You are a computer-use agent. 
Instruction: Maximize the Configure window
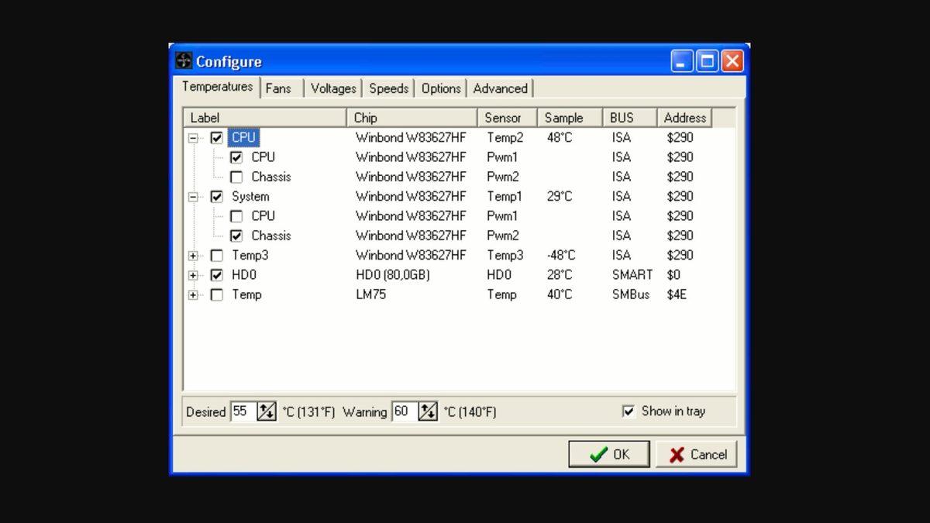point(707,61)
